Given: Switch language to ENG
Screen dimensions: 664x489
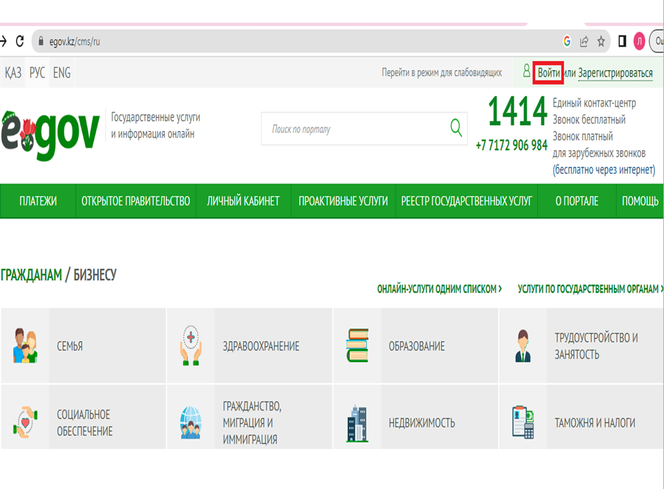Looking at the screenshot, I should point(62,73).
